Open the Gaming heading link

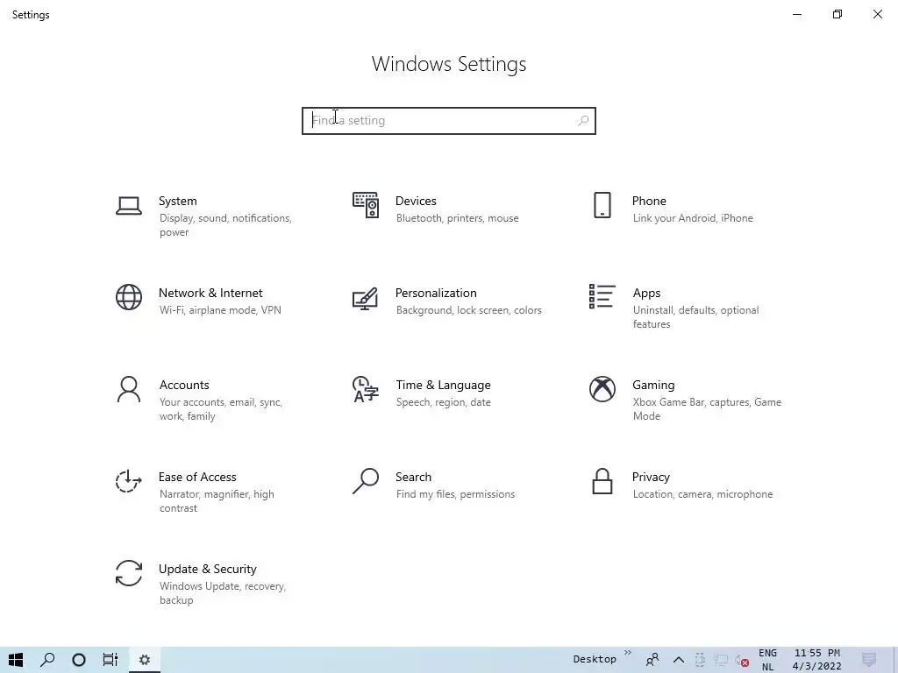point(653,386)
